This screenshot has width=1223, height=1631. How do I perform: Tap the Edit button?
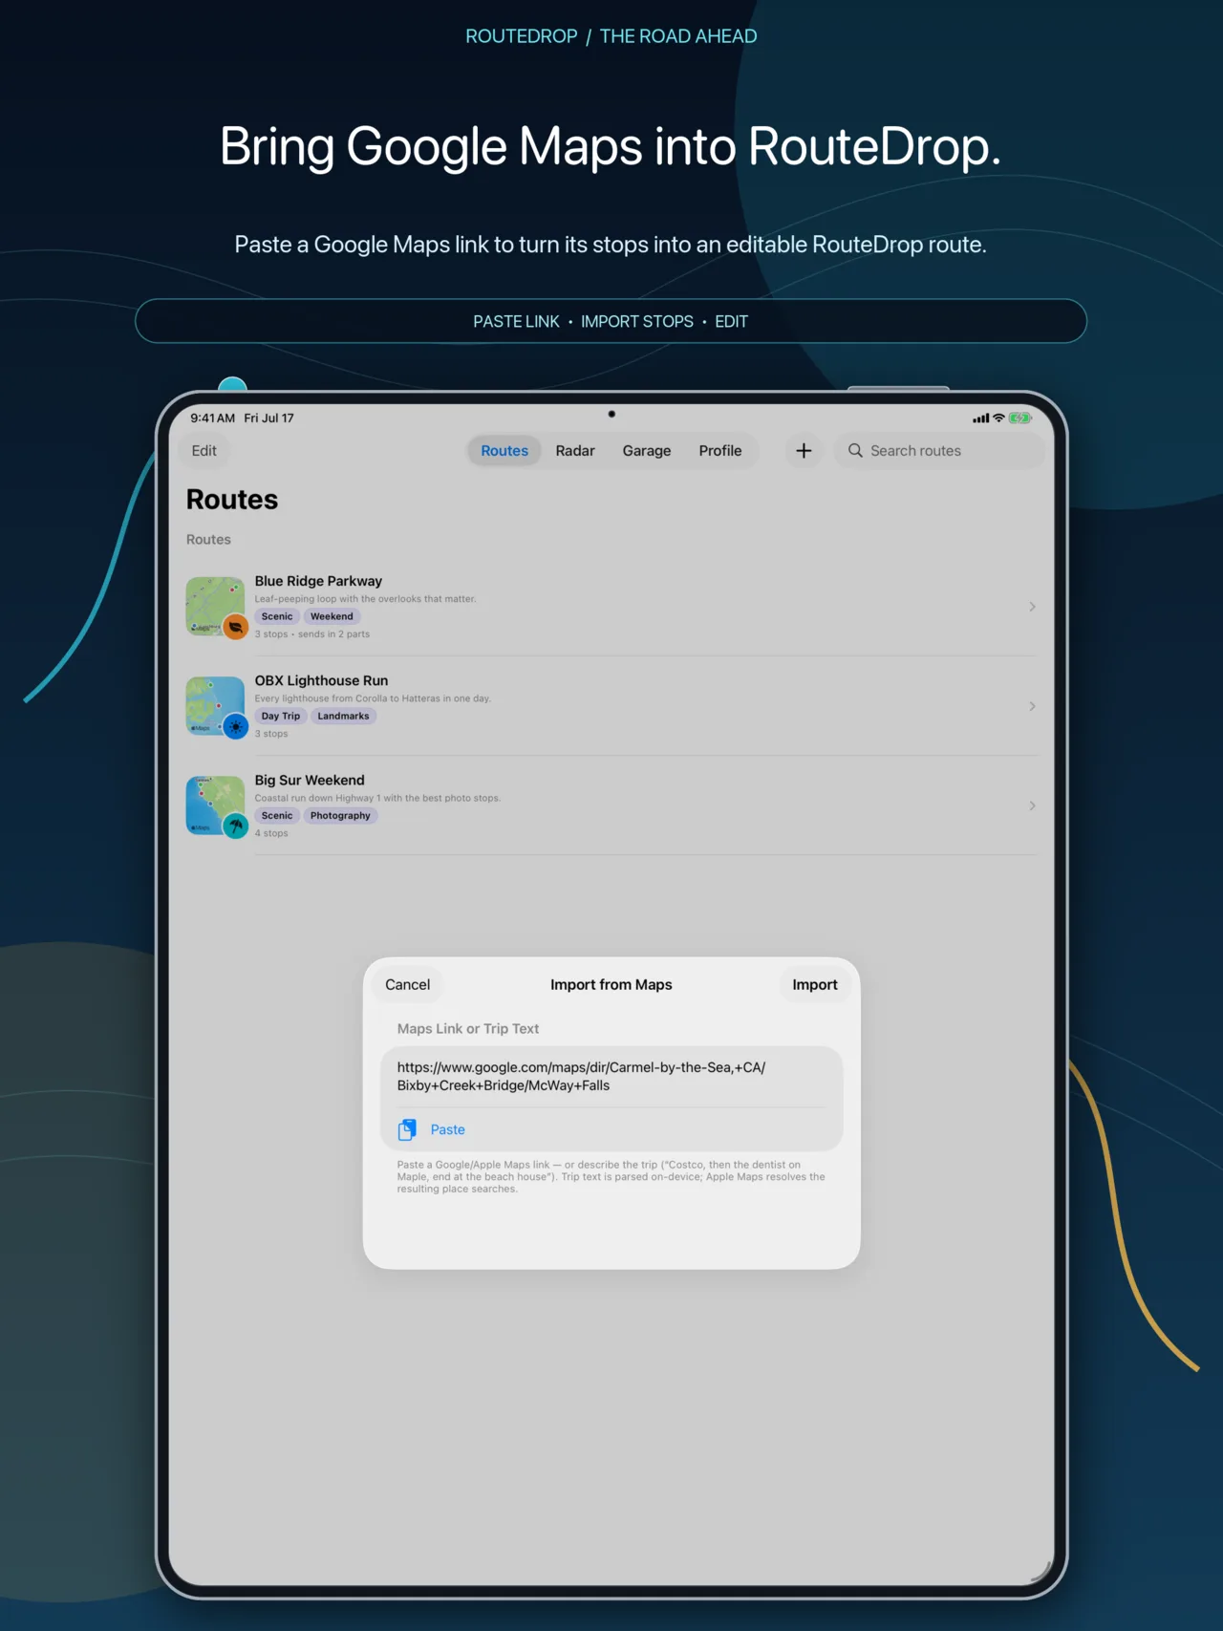(x=204, y=450)
